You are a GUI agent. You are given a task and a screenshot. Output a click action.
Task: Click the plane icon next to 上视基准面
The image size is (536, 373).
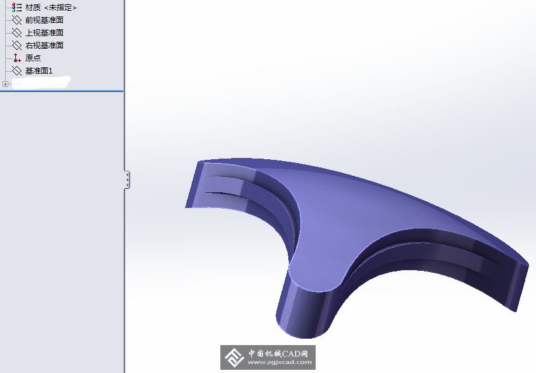(17, 32)
